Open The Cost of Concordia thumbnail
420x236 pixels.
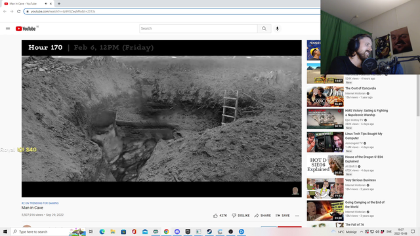[325, 96]
